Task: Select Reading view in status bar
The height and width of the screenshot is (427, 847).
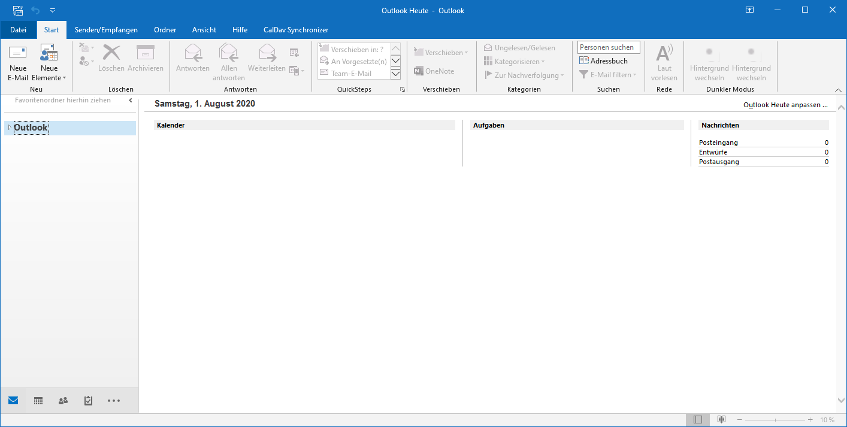Action: click(722, 420)
